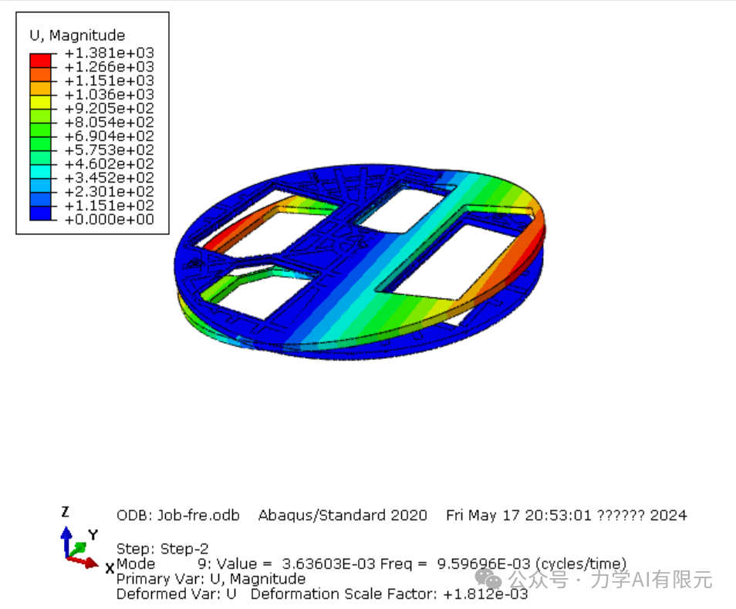This screenshot has width=736, height=609.
Task: Click legend minimum value +0.000e+00
Action: (110, 219)
